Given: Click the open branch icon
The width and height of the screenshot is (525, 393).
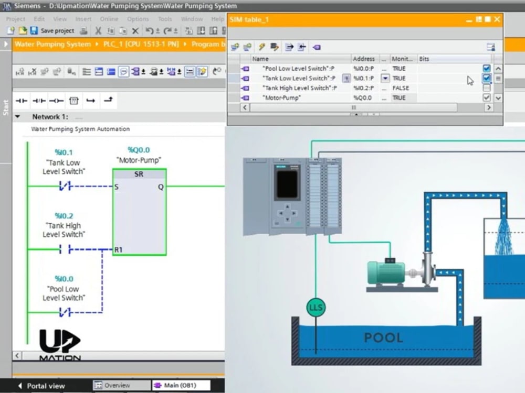Looking at the screenshot, I should pyautogui.click(x=91, y=100).
